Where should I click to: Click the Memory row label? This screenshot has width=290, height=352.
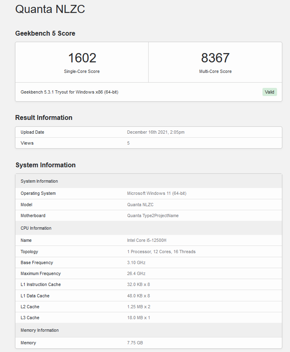28,343
